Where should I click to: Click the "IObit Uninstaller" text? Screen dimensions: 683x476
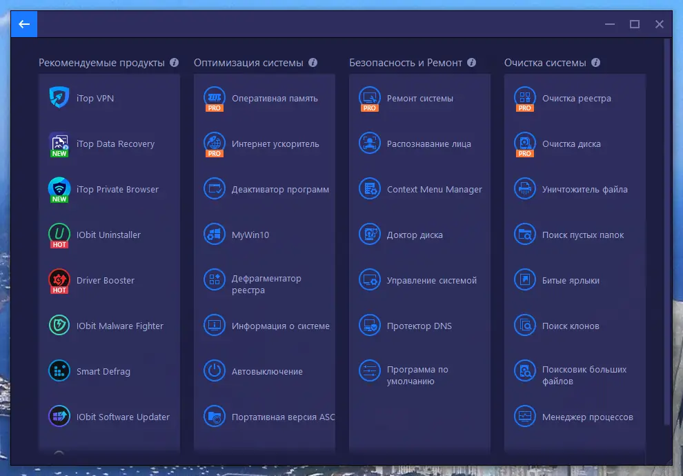click(108, 235)
